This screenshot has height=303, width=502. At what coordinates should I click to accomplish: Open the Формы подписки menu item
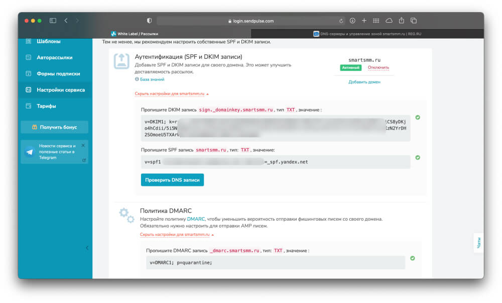click(58, 74)
